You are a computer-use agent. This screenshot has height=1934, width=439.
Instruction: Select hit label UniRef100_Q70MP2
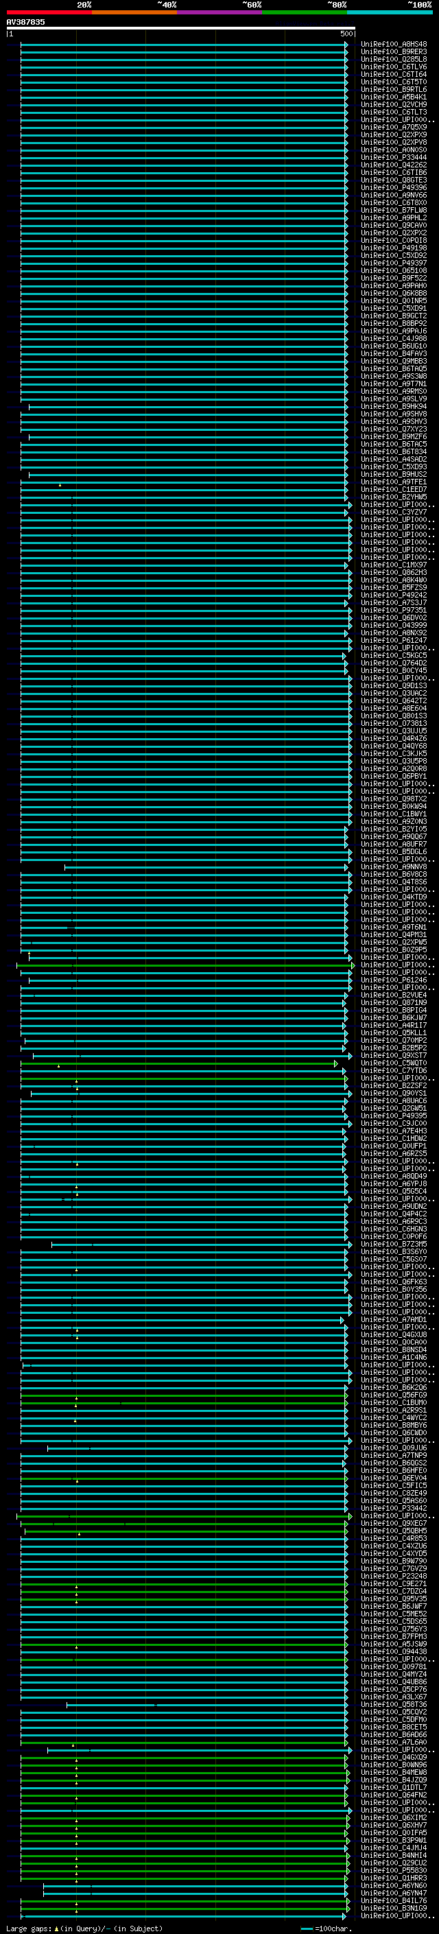[394, 1041]
